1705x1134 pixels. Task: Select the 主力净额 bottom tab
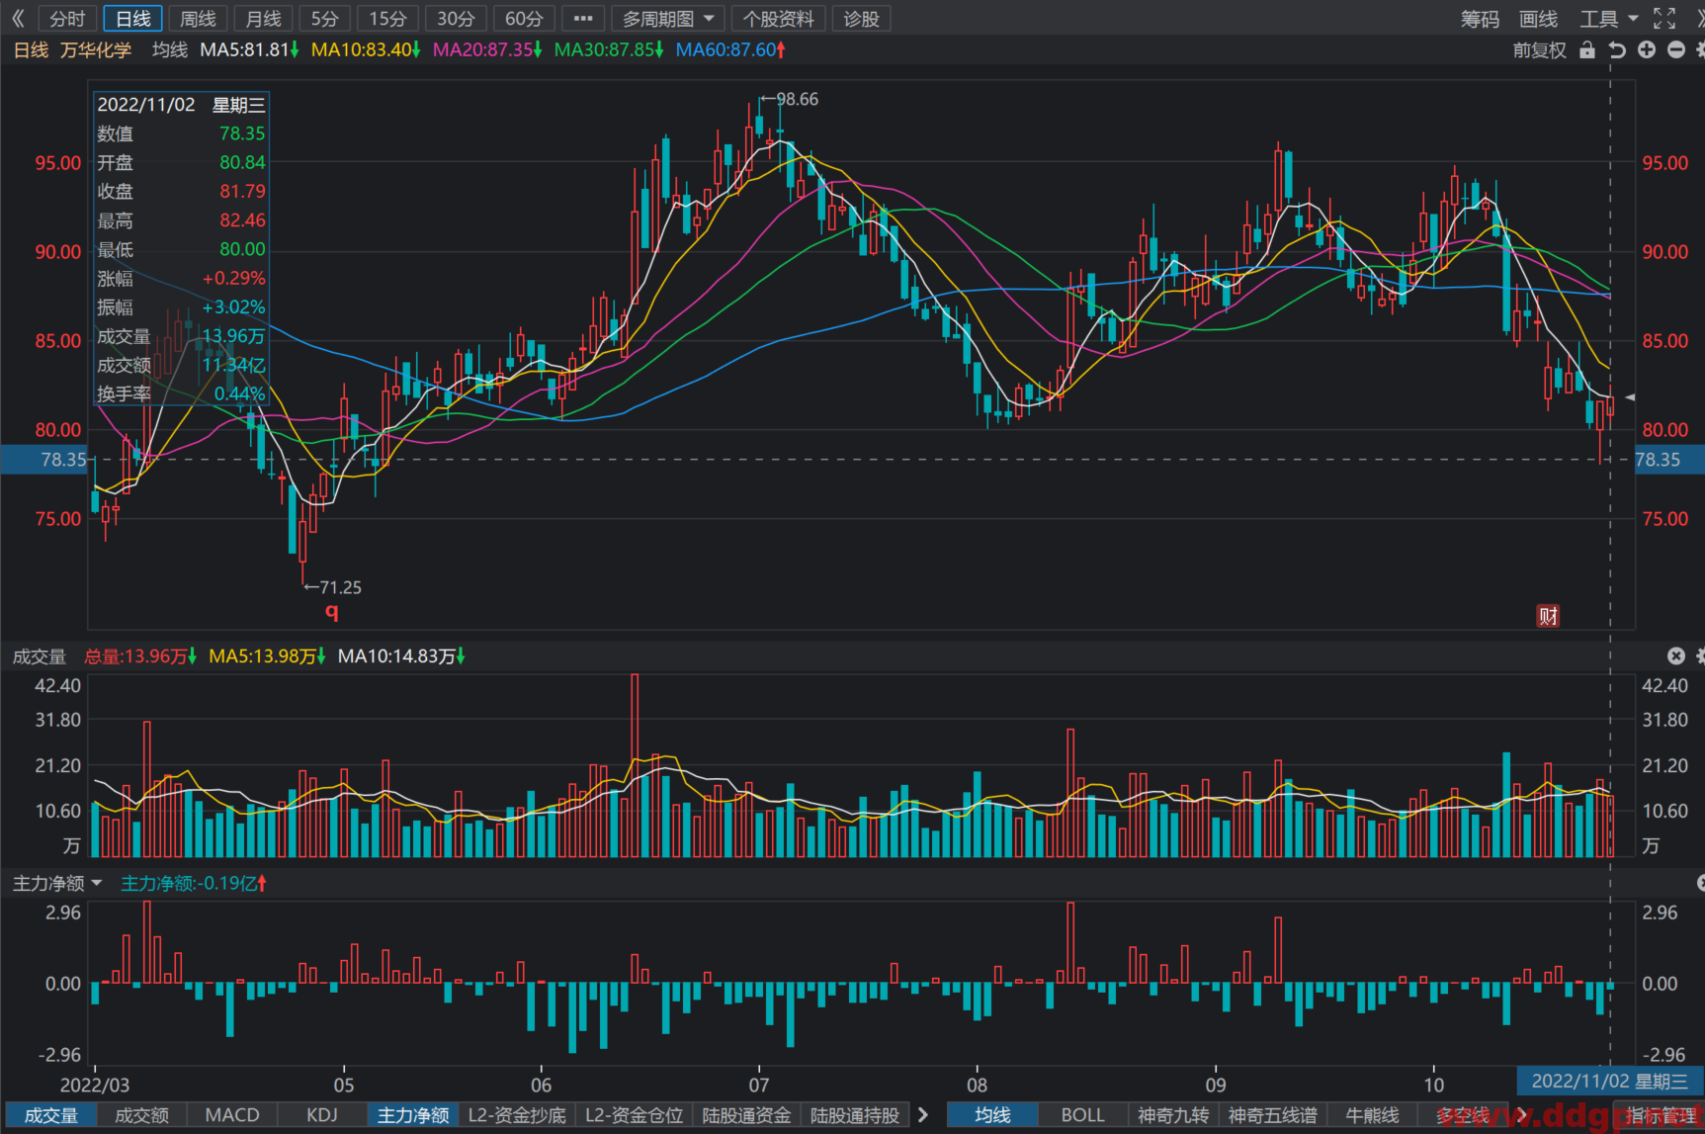tap(413, 1115)
